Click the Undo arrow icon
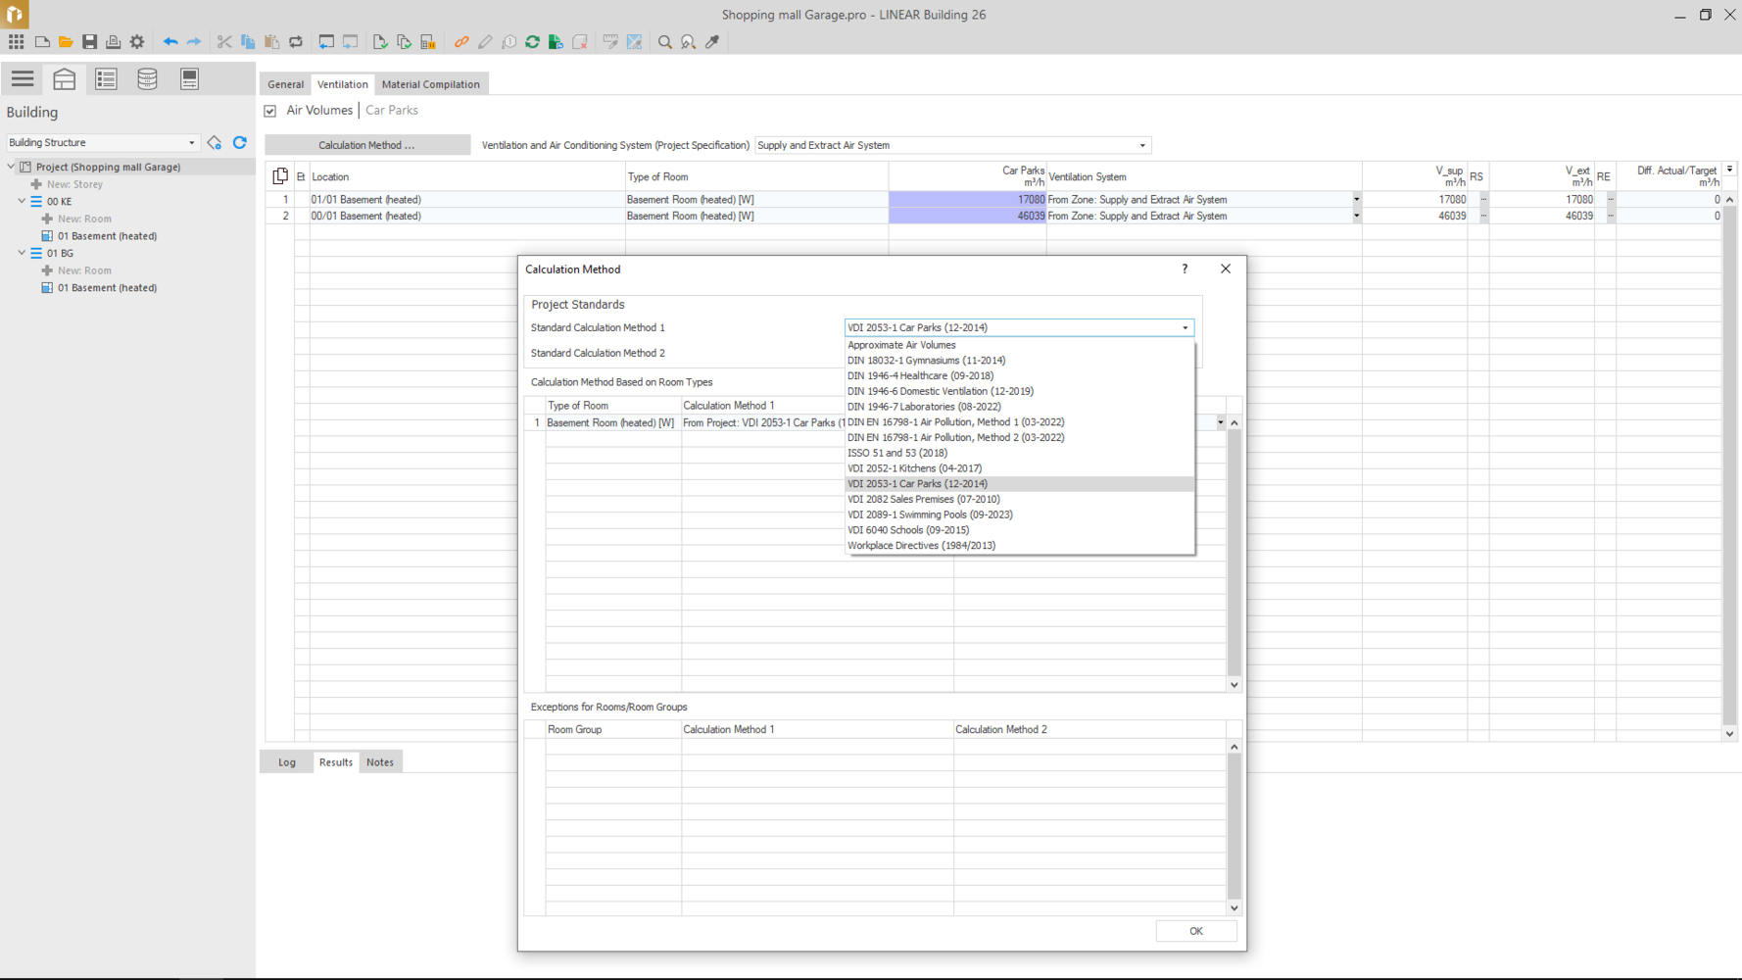Image resolution: width=1742 pixels, height=980 pixels. tap(170, 42)
